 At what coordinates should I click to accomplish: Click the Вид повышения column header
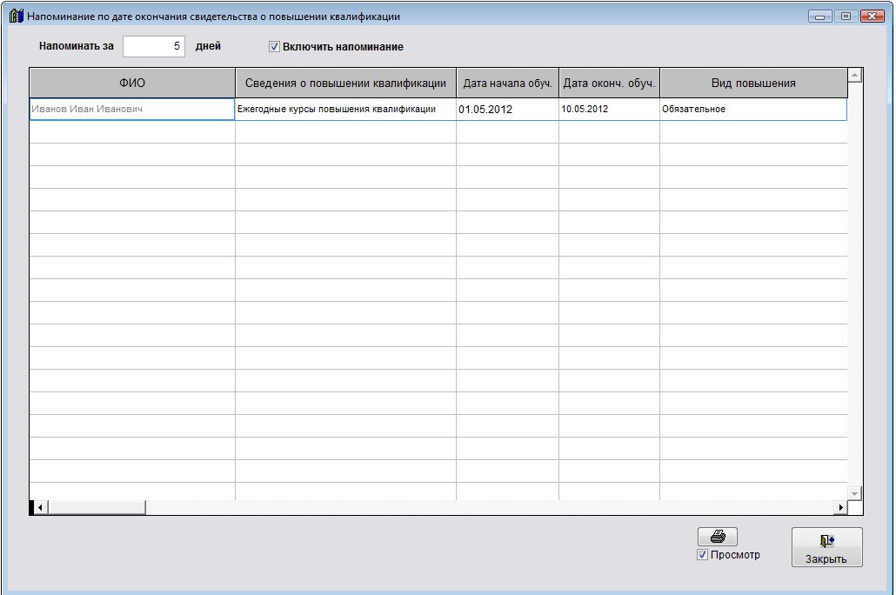click(x=753, y=84)
